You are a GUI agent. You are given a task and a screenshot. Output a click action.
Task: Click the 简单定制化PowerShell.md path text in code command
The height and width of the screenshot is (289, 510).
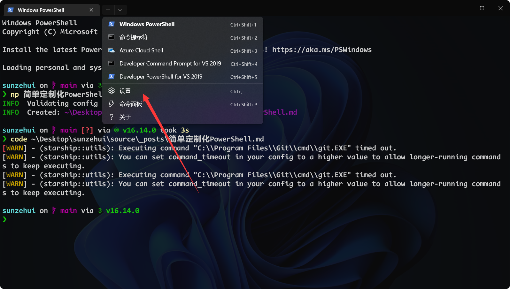click(216, 139)
